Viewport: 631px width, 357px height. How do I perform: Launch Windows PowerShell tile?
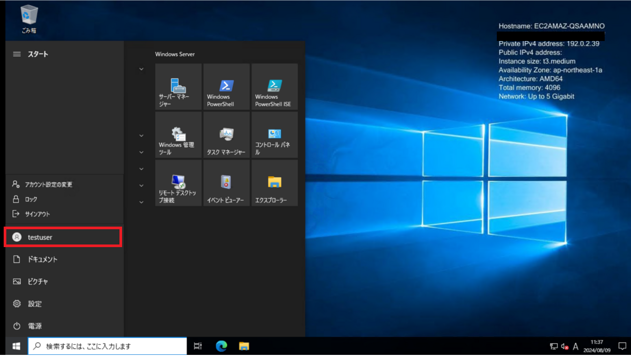pyautogui.click(x=227, y=86)
